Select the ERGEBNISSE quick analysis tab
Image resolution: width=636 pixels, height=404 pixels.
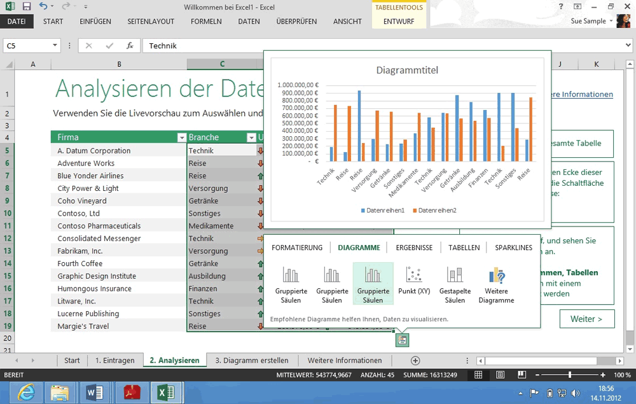point(414,247)
